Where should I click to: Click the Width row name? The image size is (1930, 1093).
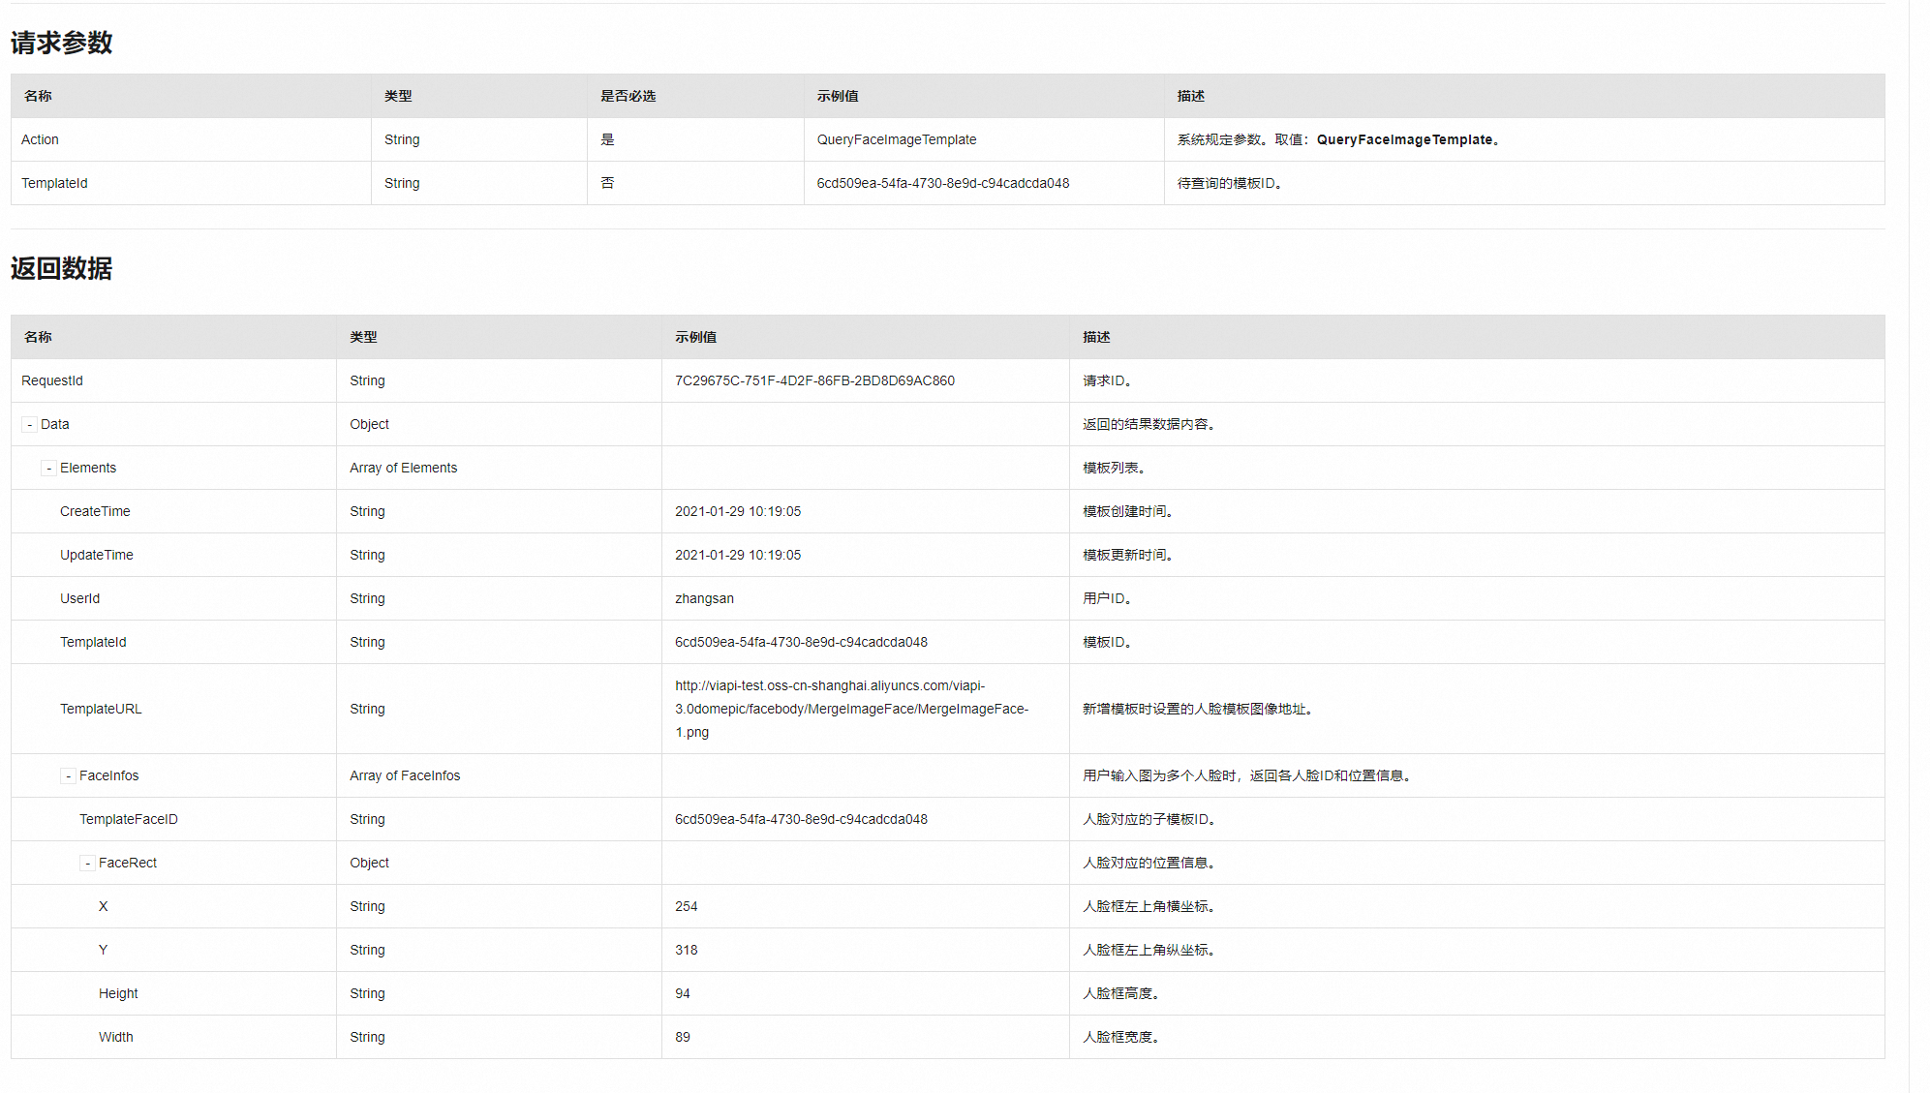click(x=116, y=1037)
